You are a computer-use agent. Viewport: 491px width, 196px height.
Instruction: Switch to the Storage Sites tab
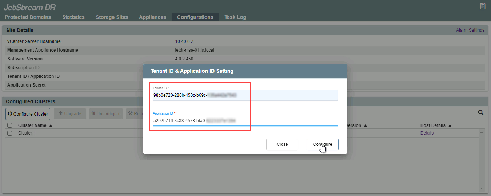coord(112,17)
